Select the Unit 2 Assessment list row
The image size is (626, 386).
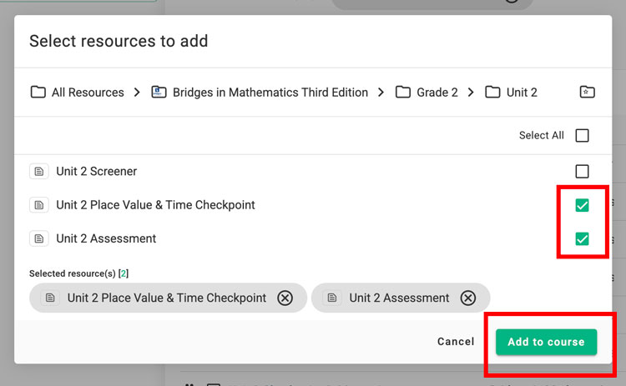click(106, 239)
